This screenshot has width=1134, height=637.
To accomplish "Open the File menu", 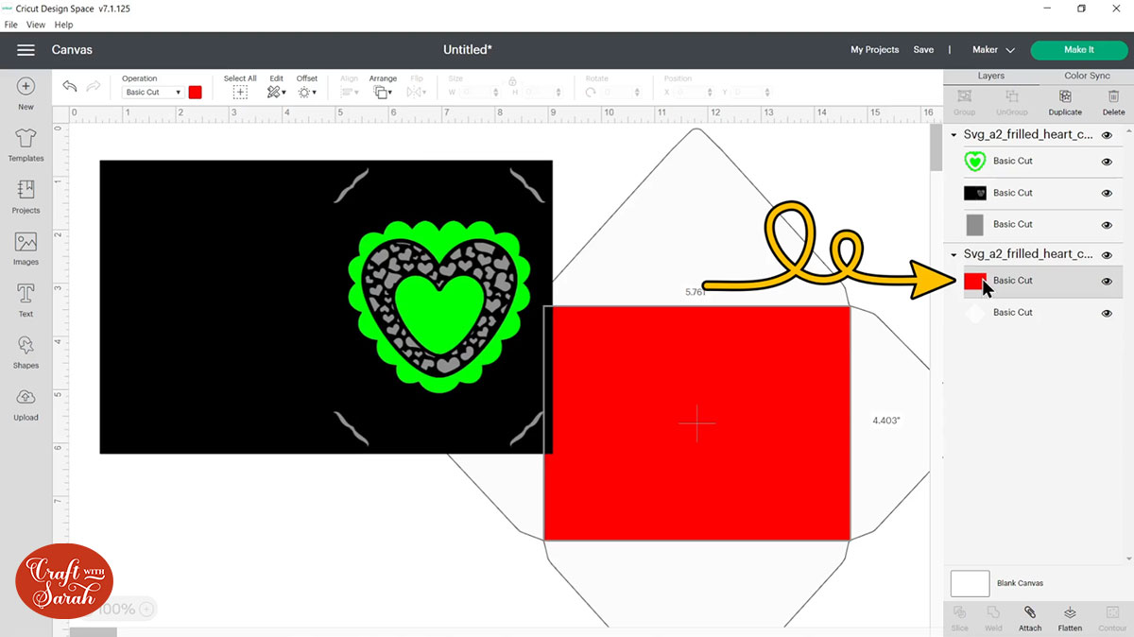I will point(10,25).
